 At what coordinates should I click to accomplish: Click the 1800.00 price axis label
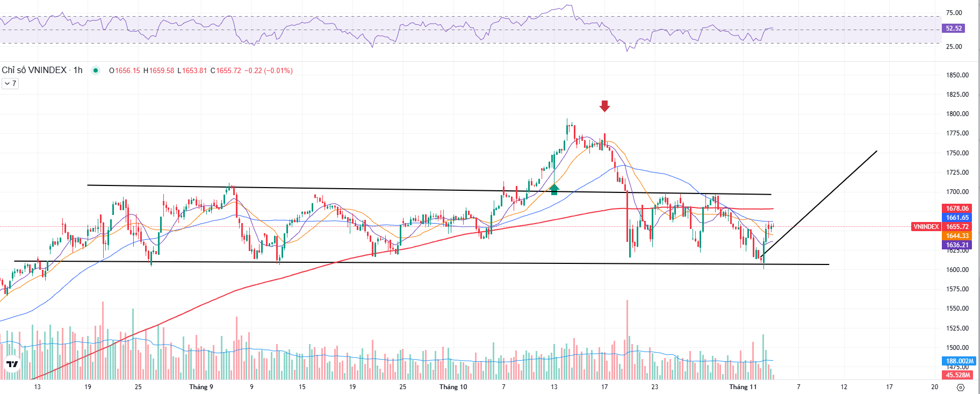(x=957, y=114)
